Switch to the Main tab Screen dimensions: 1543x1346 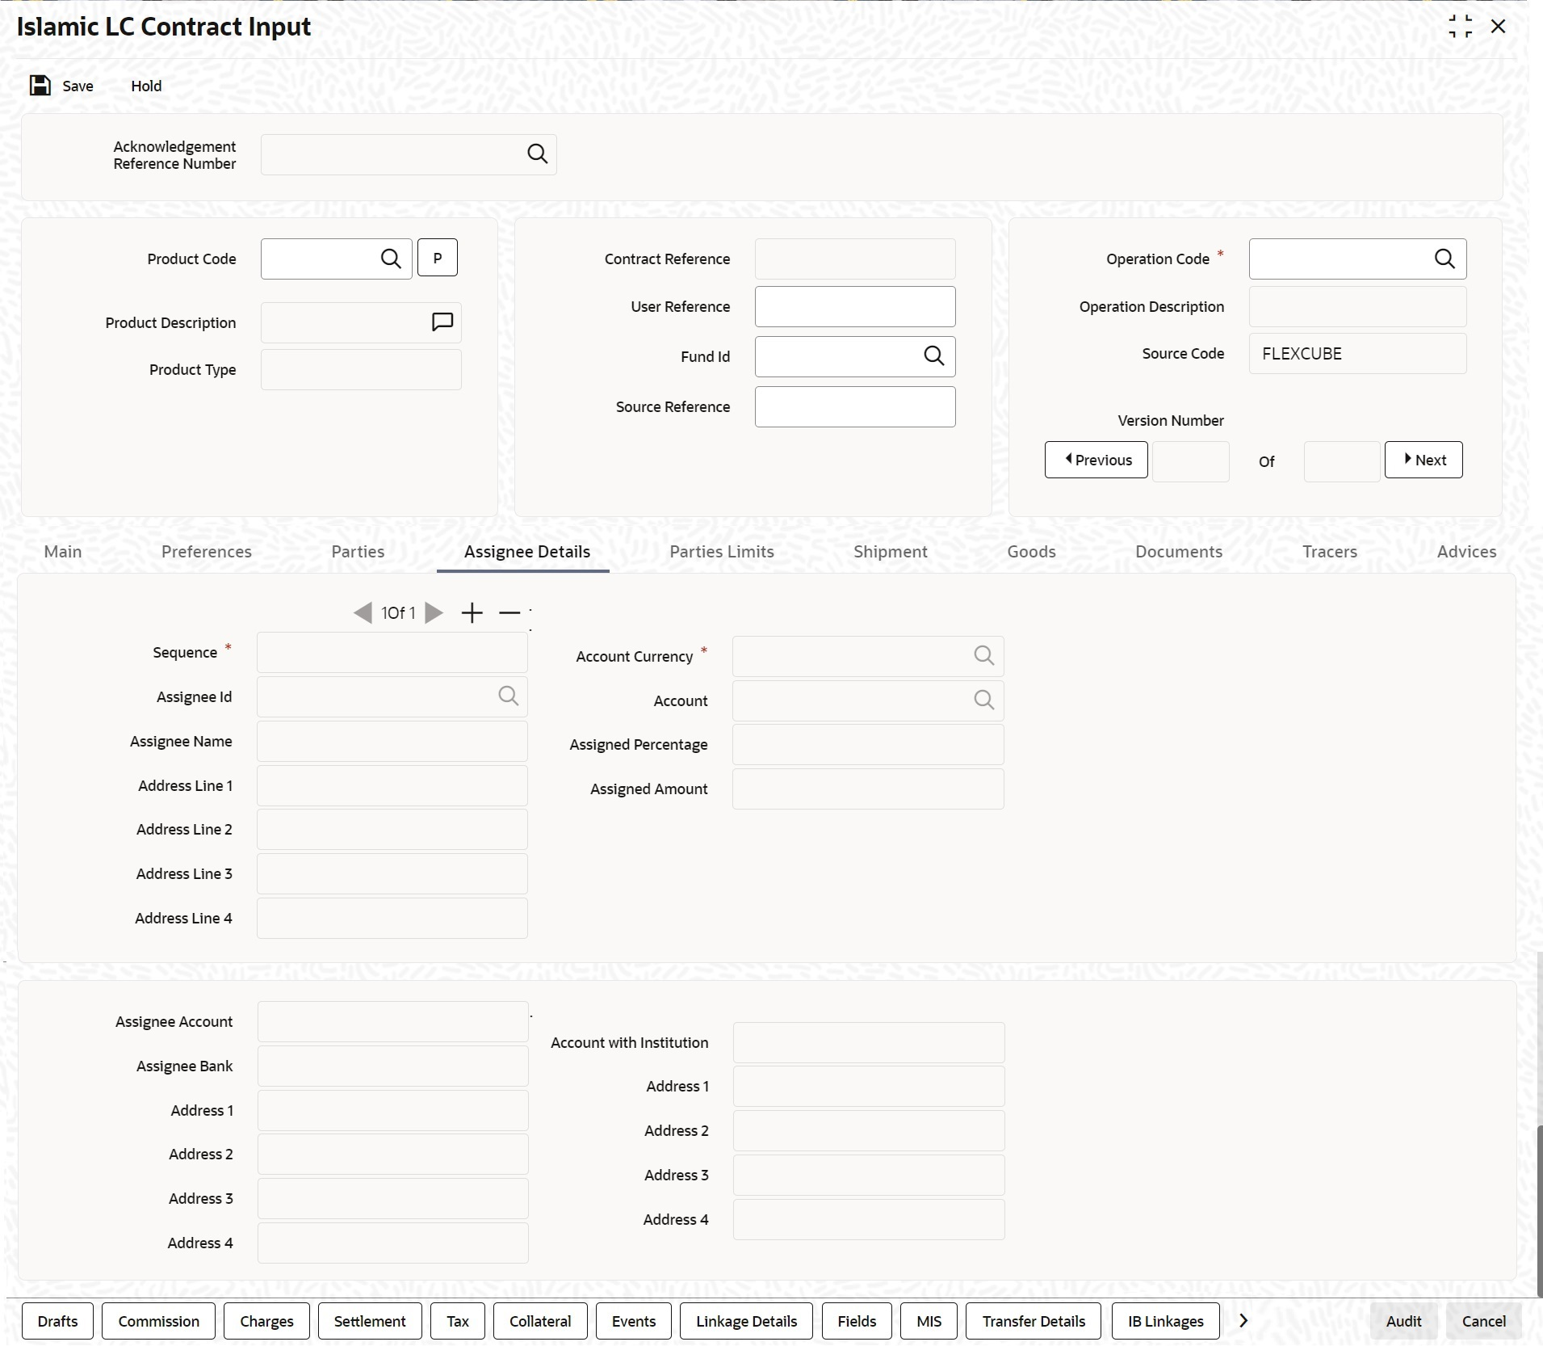click(63, 552)
